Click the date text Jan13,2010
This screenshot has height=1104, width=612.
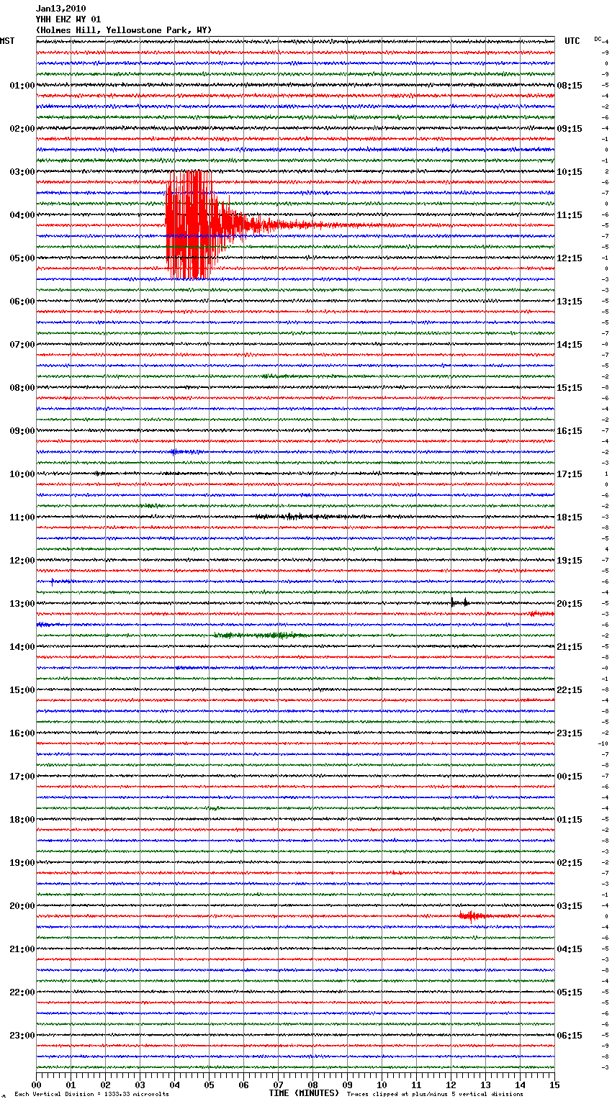(60, 9)
